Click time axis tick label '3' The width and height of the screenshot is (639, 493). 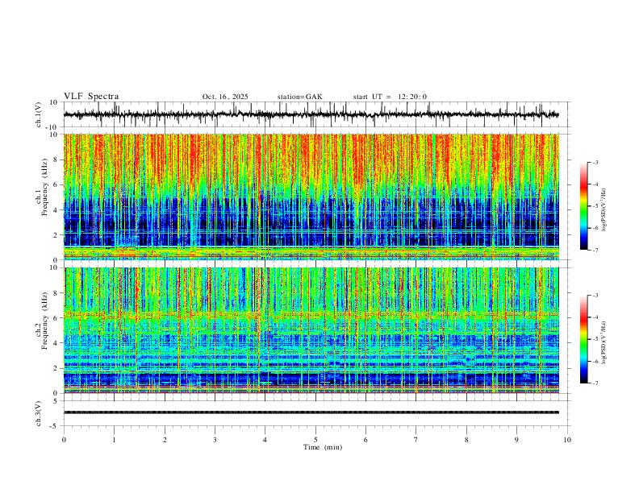click(x=215, y=440)
